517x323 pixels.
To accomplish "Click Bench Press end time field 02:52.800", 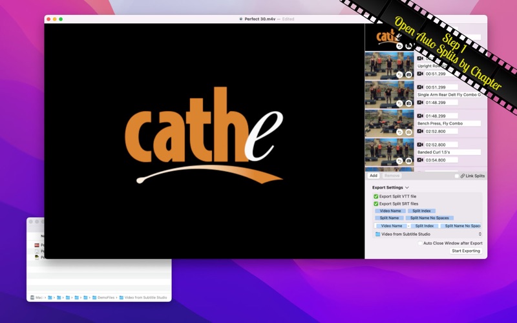I will [441, 131].
